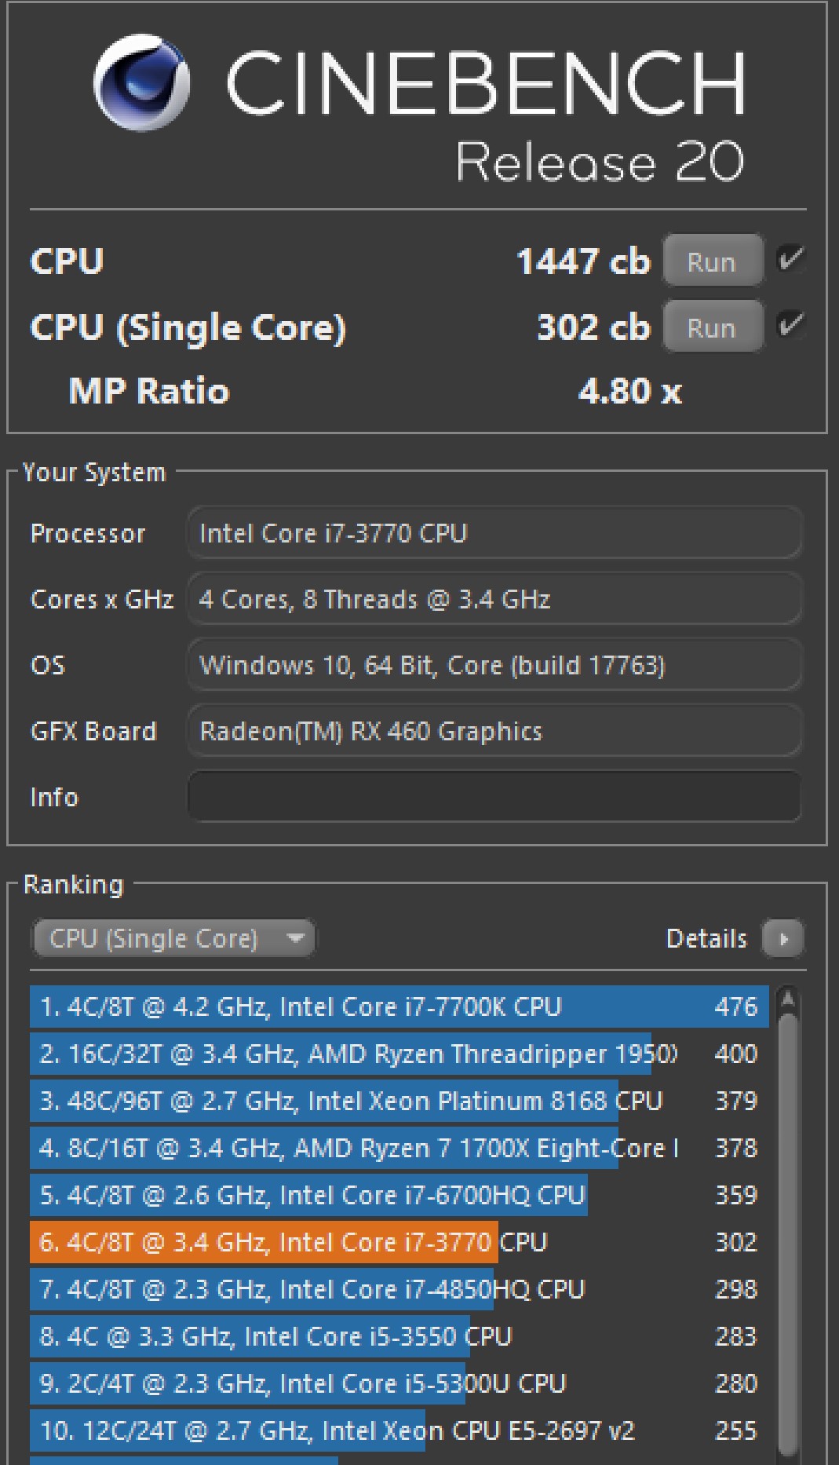
Task: Toggle the CPU test checkbox
Action: 790,259
